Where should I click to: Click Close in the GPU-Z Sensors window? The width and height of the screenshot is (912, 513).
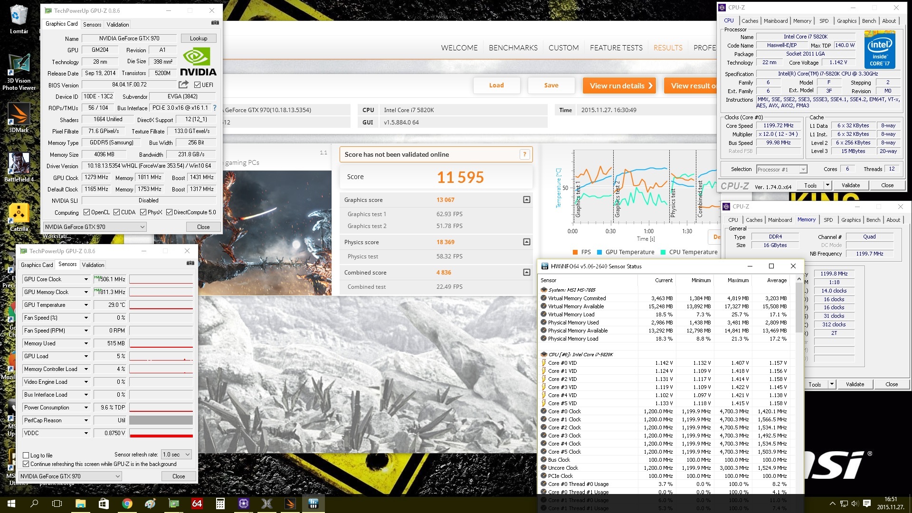pyautogui.click(x=179, y=476)
